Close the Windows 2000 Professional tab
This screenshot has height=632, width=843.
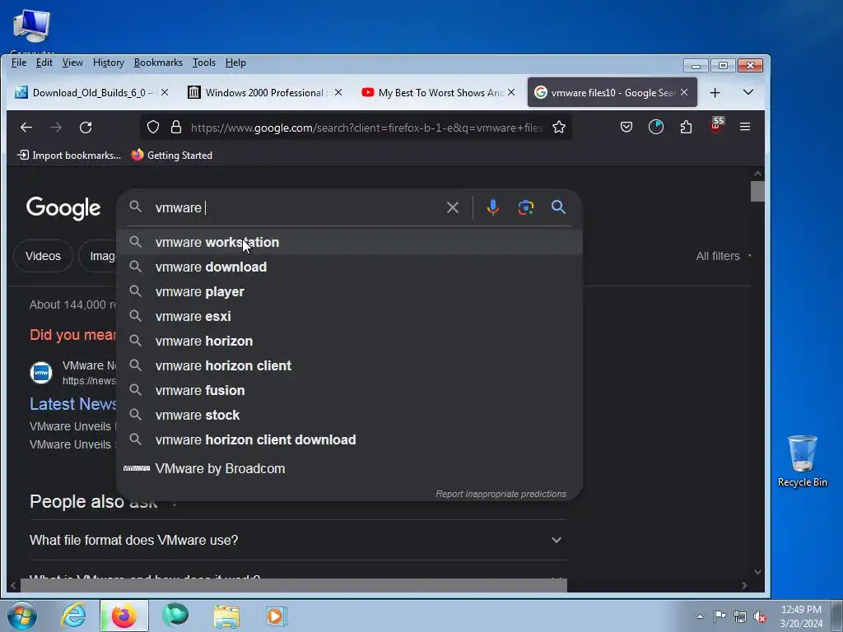click(338, 92)
